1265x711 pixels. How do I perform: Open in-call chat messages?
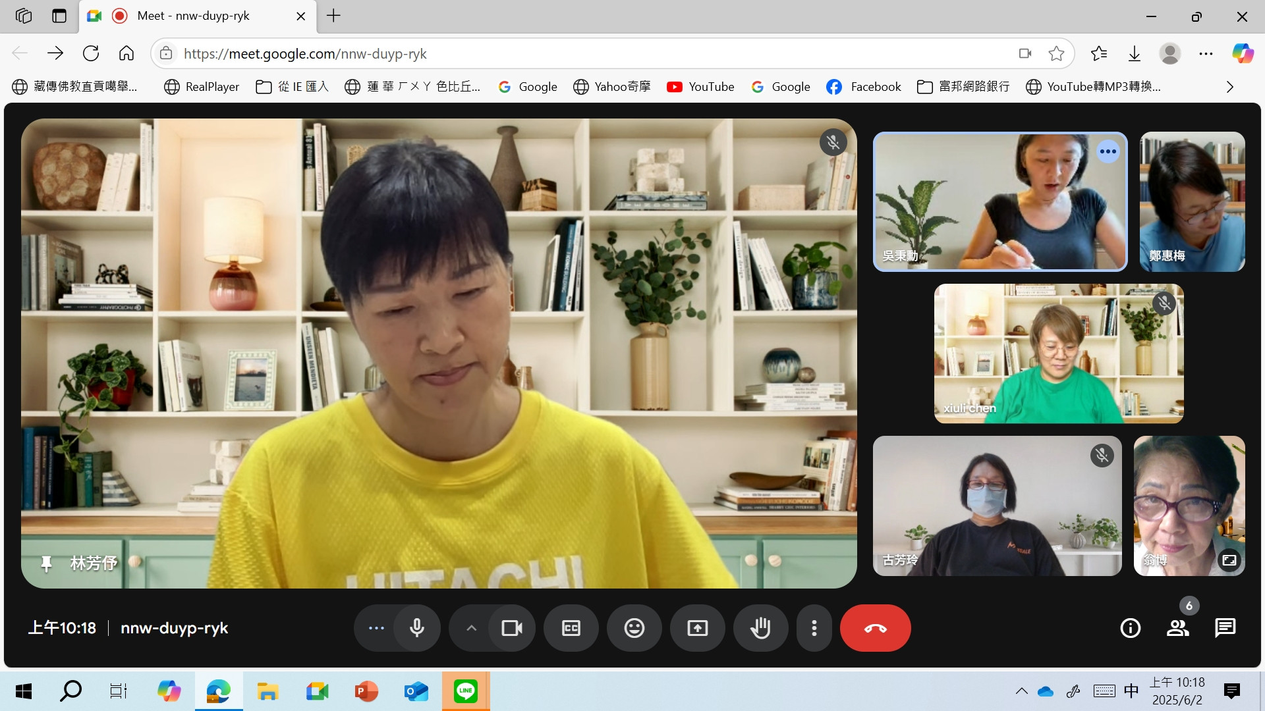coord(1225,628)
